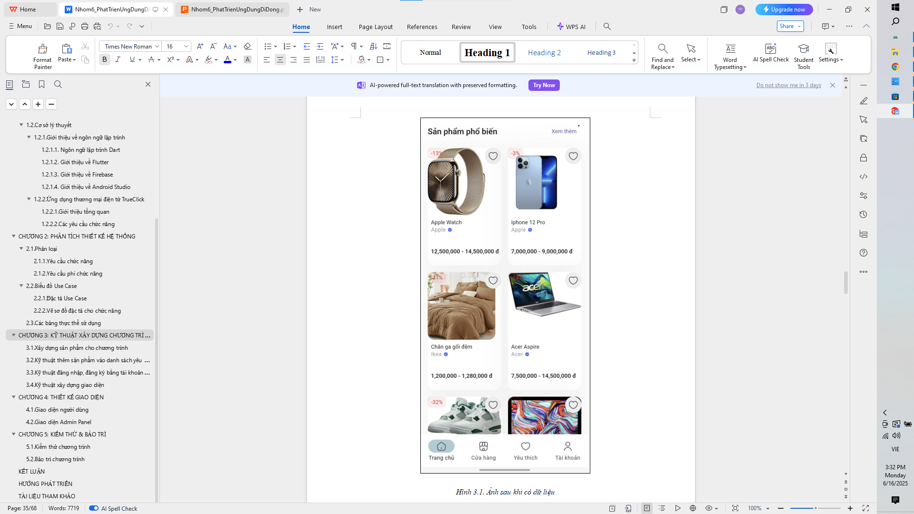Apply the Heading 1 style
The height and width of the screenshot is (514, 914).
coord(487,52)
